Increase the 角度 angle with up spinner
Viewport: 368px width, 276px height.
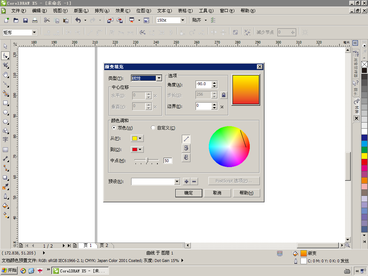click(214, 83)
